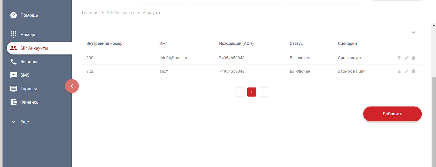
Task: Open the Вызовы menu item
Action: point(29,62)
